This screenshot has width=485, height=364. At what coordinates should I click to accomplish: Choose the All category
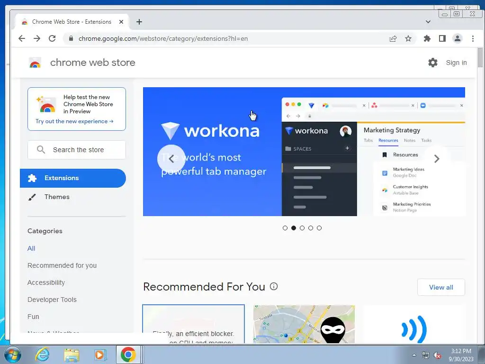click(31, 248)
